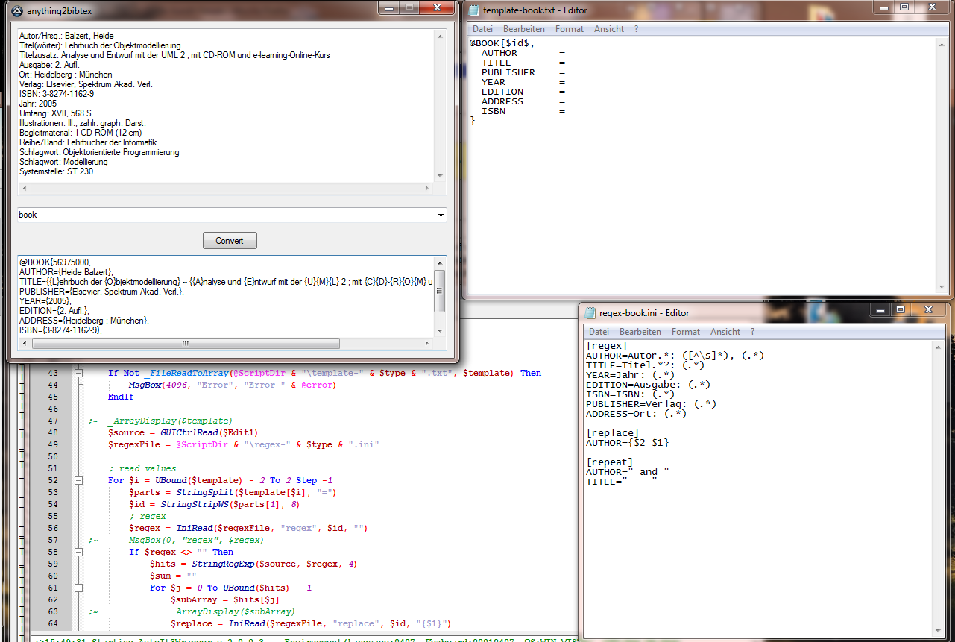The image size is (955, 642).
Task: Collapse the For loop fold at line 52
Action: (x=78, y=481)
